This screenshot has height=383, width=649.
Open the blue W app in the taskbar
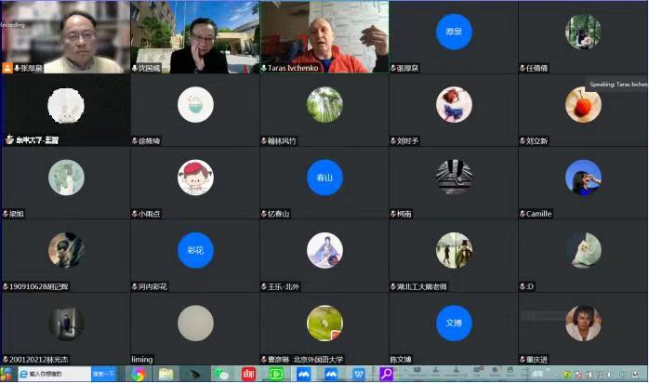pyautogui.click(x=359, y=374)
